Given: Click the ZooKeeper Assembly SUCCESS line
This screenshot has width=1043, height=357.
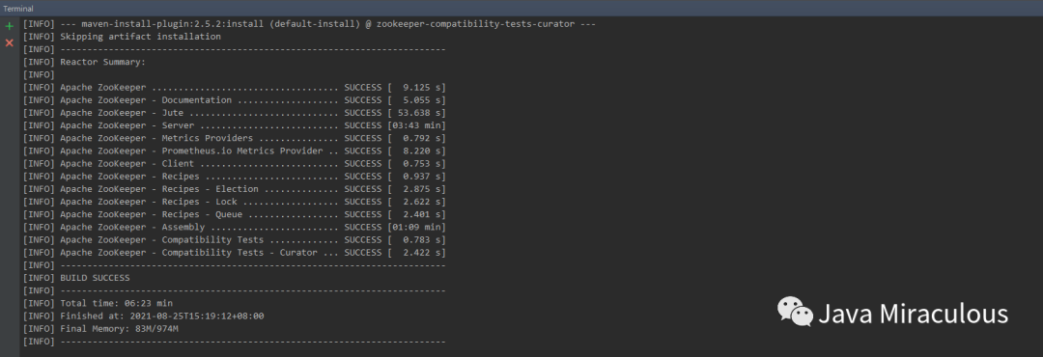Looking at the screenshot, I should [x=234, y=228].
